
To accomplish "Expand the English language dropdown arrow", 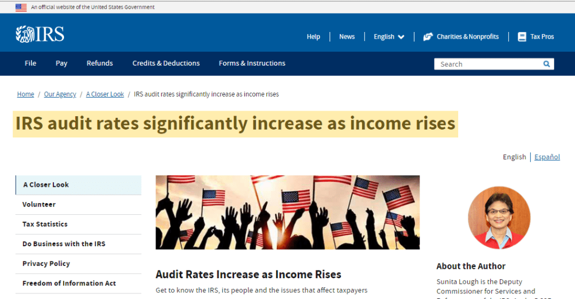I will pyautogui.click(x=401, y=37).
